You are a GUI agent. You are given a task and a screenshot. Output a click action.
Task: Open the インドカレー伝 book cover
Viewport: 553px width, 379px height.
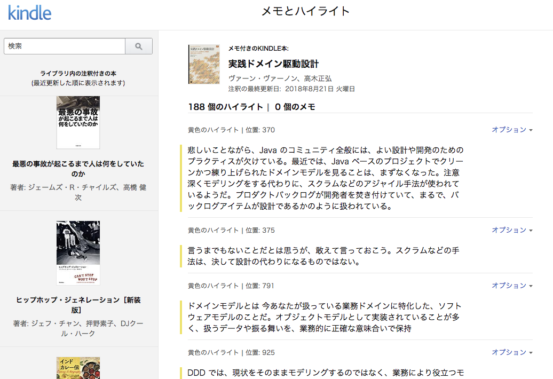point(78,368)
